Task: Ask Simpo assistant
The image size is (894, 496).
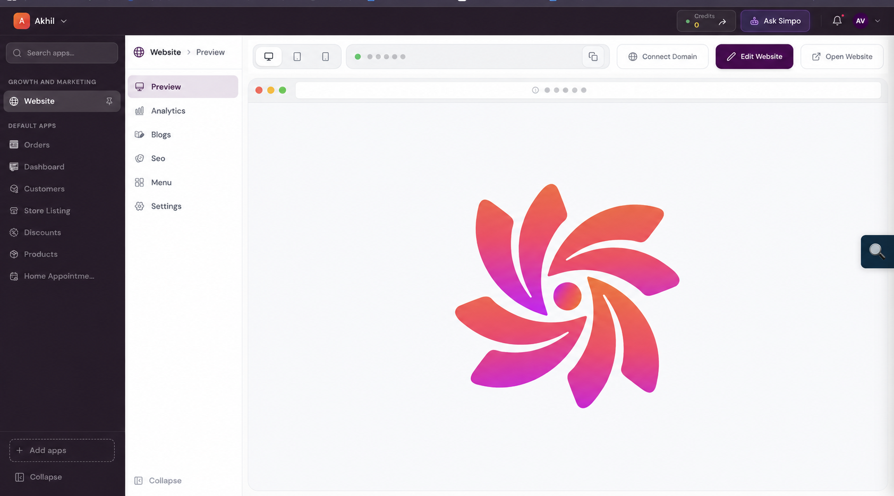Action: [775, 21]
